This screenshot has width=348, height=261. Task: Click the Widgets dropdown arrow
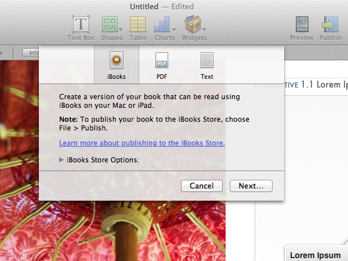click(x=204, y=30)
